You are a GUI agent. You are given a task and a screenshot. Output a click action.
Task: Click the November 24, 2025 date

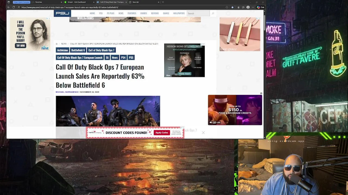[89, 92]
